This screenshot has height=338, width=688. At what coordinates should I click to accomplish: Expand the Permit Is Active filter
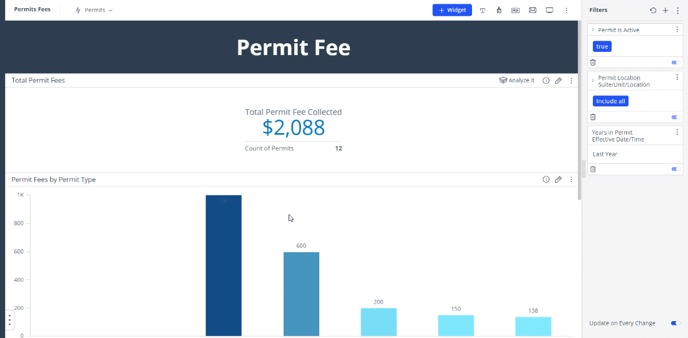(593, 30)
